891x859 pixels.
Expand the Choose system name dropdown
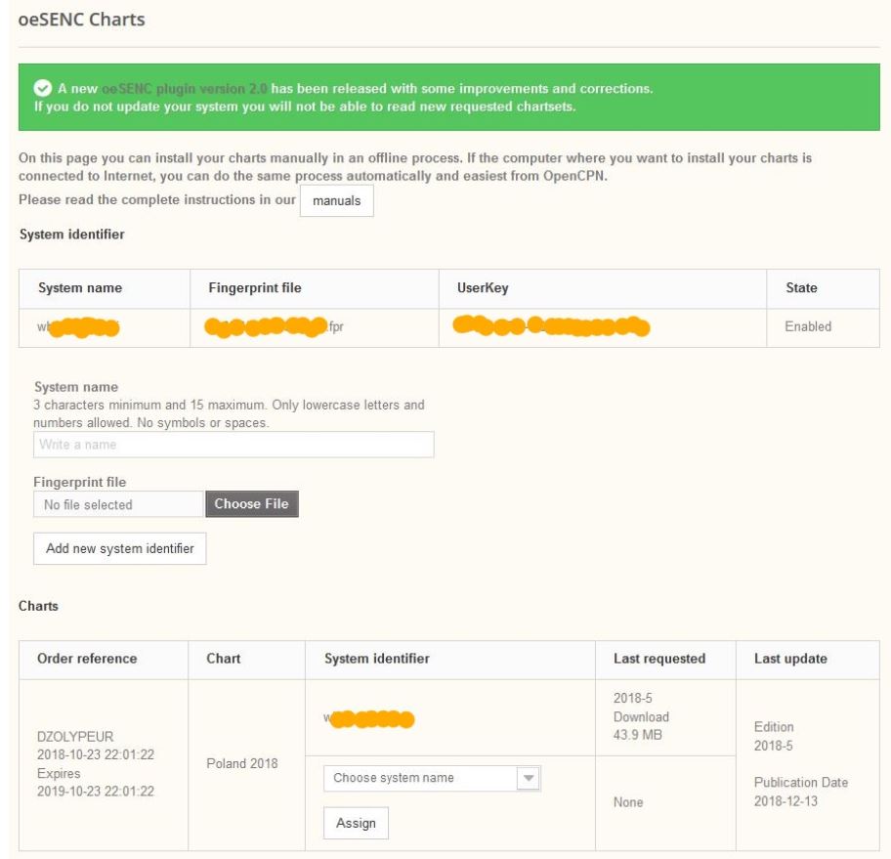pos(432,778)
